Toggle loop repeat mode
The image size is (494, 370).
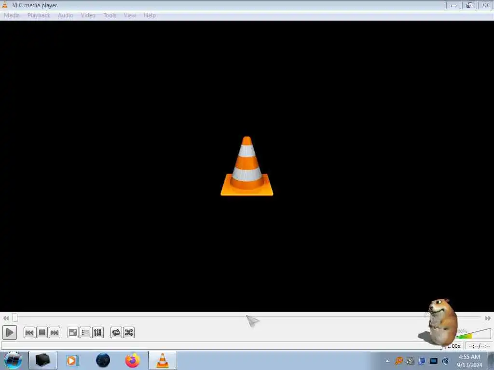pyautogui.click(x=116, y=332)
